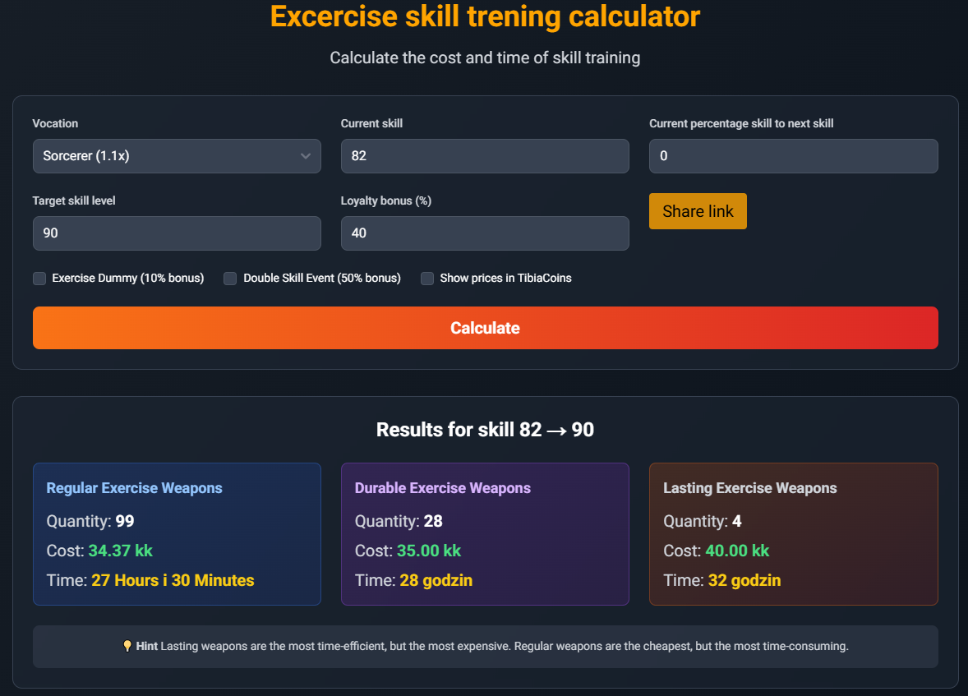This screenshot has height=696, width=968.
Task: Click the Loyalty bonus (%) input field
Action: tap(485, 233)
